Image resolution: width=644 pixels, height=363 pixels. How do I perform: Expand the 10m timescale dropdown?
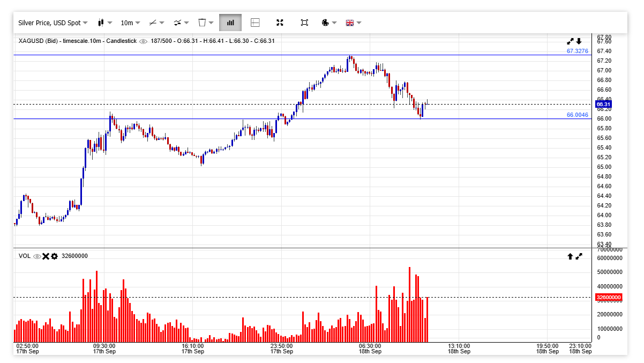(130, 23)
